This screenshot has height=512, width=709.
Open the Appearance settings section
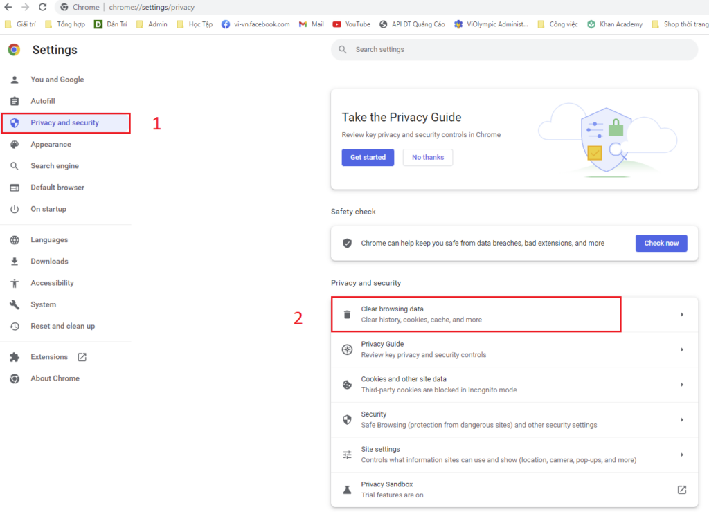click(66, 145)
